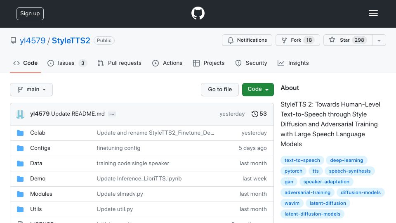Click the repository icon beside yl4579

click(13, 40)
